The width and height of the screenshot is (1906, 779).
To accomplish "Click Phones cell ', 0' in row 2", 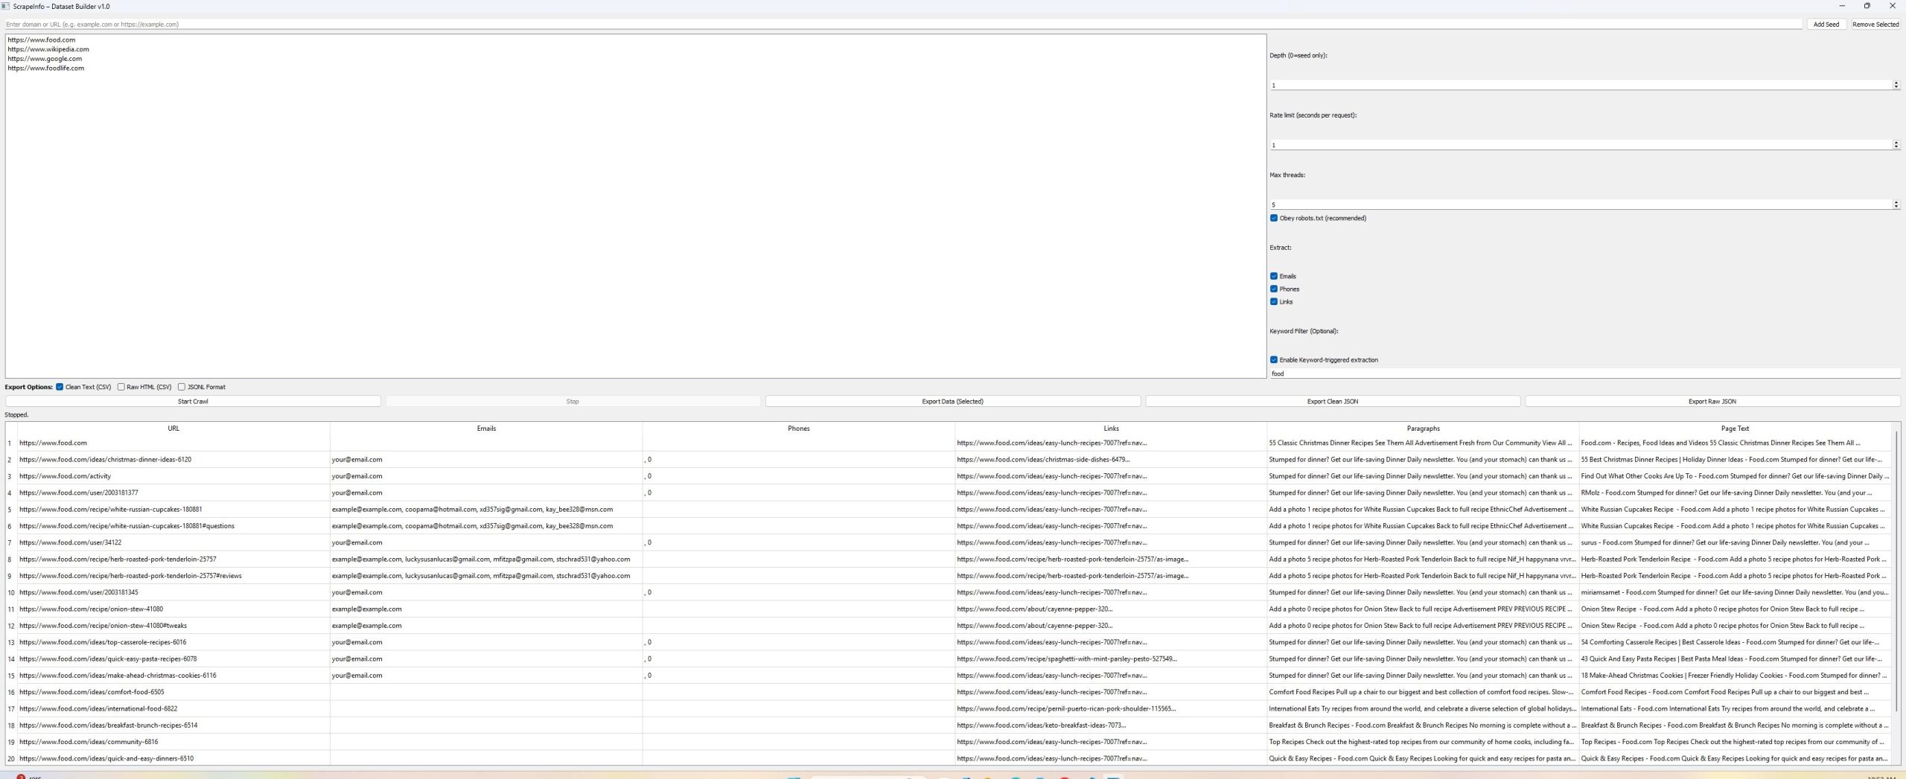I will (x=799, y=460).
